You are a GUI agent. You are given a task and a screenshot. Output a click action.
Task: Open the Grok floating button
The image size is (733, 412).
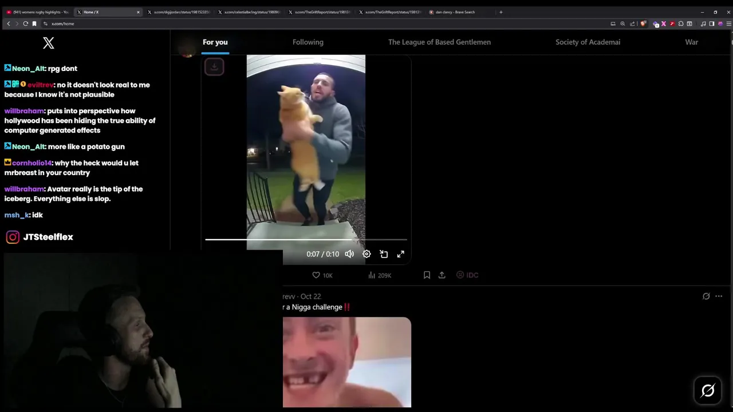tap(708, 390)
